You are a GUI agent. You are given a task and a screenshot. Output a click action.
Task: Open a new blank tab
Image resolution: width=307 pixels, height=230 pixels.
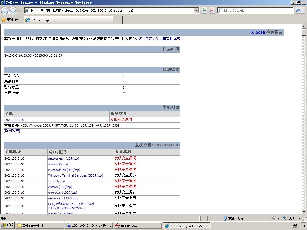click(118, 20)
